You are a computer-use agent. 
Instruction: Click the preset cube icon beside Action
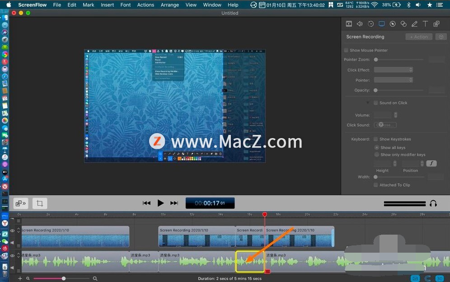tap(441, 37)
